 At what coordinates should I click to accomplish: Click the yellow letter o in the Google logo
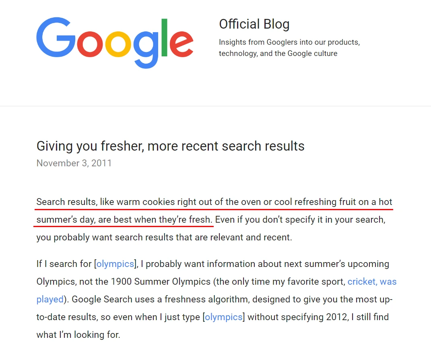(118, 44)
